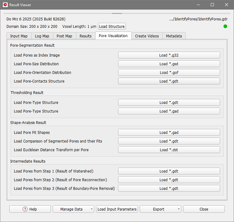Open the Create Videos tab
This screenshot has height=222, width=234.
[147, 36]
